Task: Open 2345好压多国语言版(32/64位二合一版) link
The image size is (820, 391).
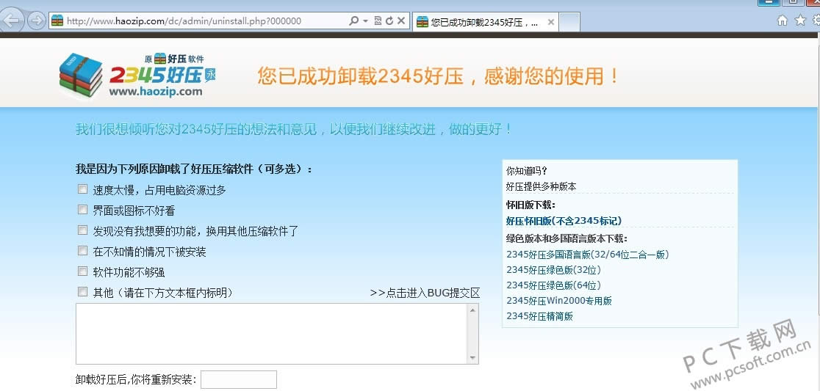Action: (588, 255)
